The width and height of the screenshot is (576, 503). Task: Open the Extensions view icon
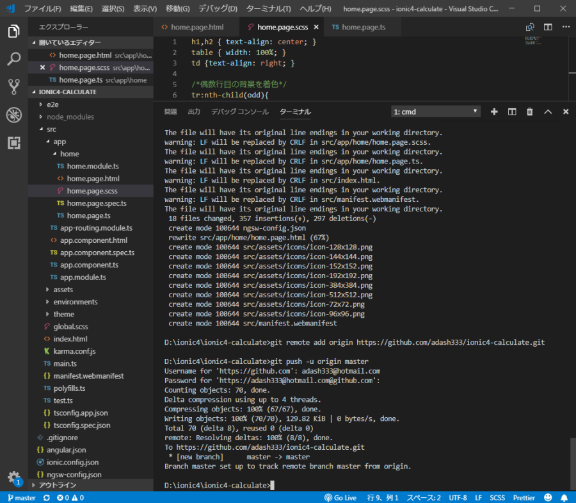[x=13, y=143]
